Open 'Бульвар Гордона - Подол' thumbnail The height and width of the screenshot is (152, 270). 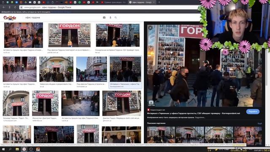16,103
